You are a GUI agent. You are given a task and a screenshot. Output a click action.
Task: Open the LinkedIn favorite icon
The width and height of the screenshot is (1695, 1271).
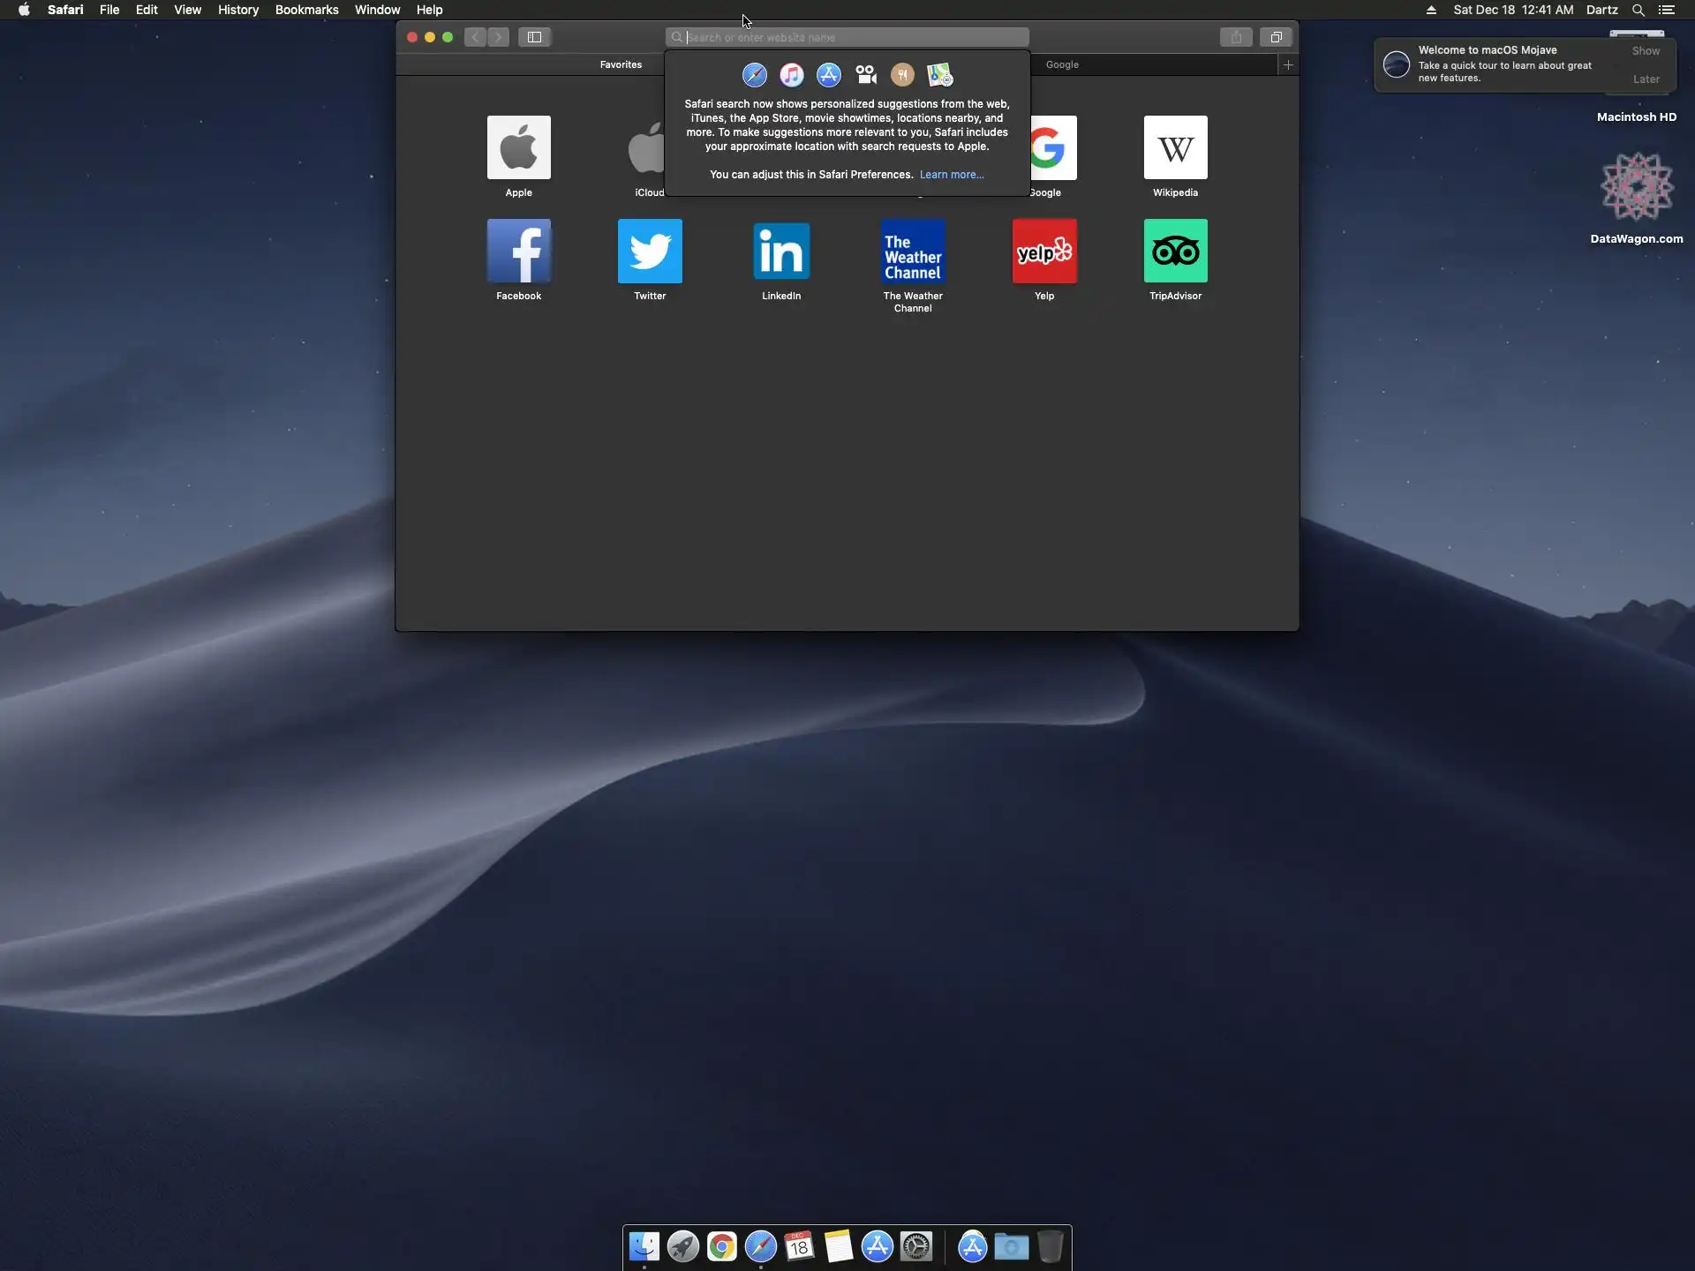(781, 252)
